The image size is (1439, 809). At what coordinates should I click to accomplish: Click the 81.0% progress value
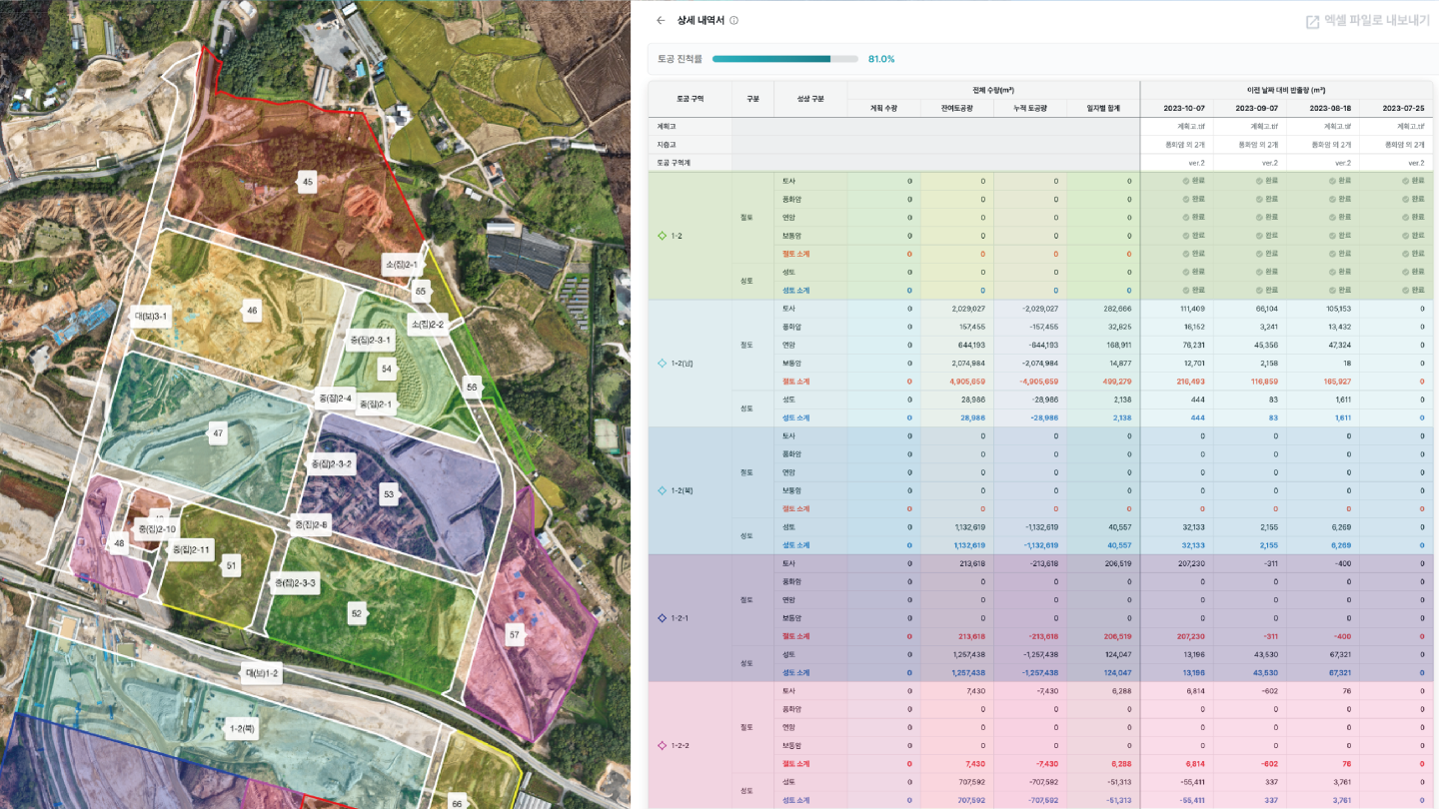(881, 59)
